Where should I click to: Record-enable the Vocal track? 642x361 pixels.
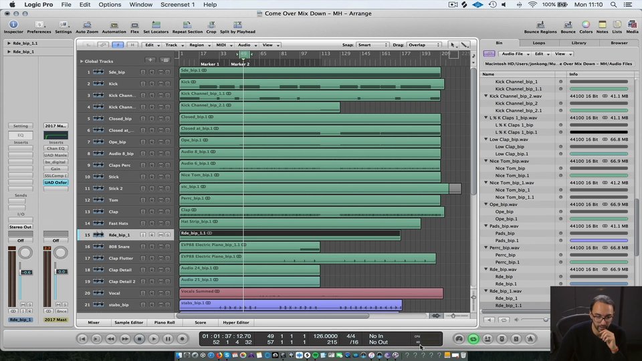152,293
